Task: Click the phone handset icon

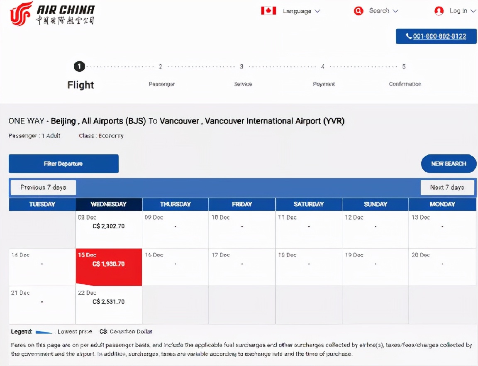Action: pyautogui.click(x=409, y=36)
